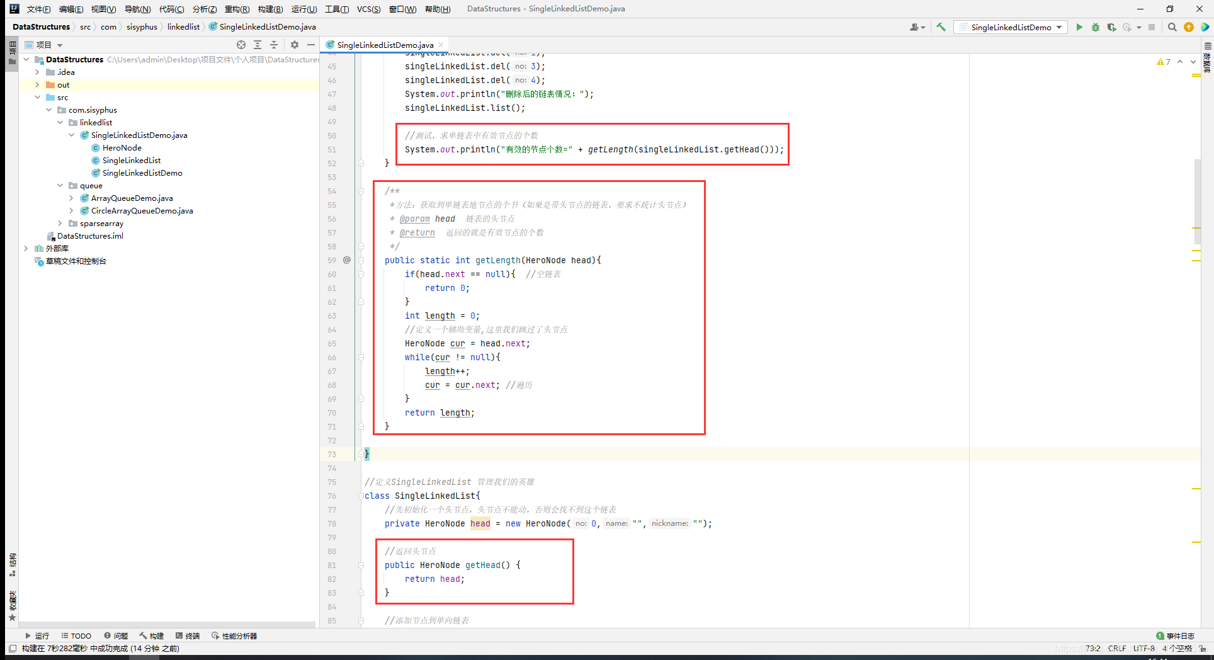Image resolution: width=1214 pixels, height=660 pixels.
Task: Expand all nodes in project panel
Action: click(258, 45)
